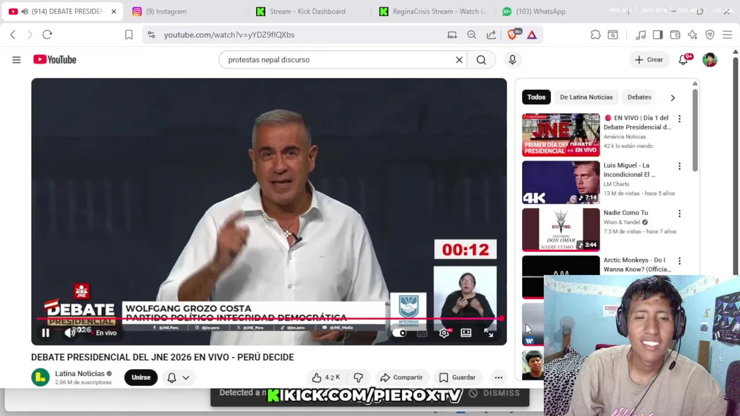
Task: Go back in browser history
Action: pyautogui.click(x=13, y=35)
